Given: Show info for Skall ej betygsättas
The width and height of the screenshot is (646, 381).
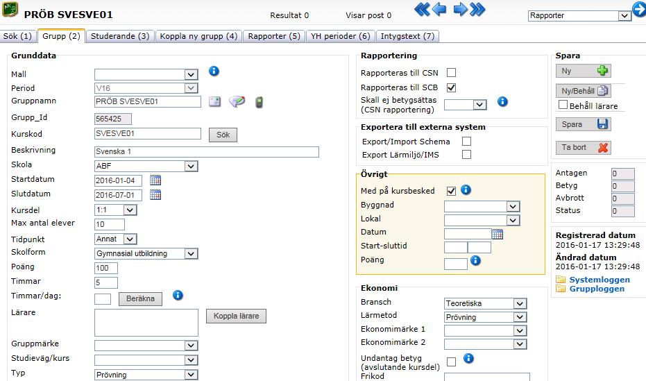Looking at the screenshot, I should point(502,101).
